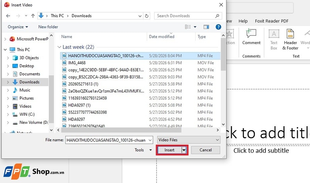Open the Organize menu
310x183 pixels.
point(18,27)
